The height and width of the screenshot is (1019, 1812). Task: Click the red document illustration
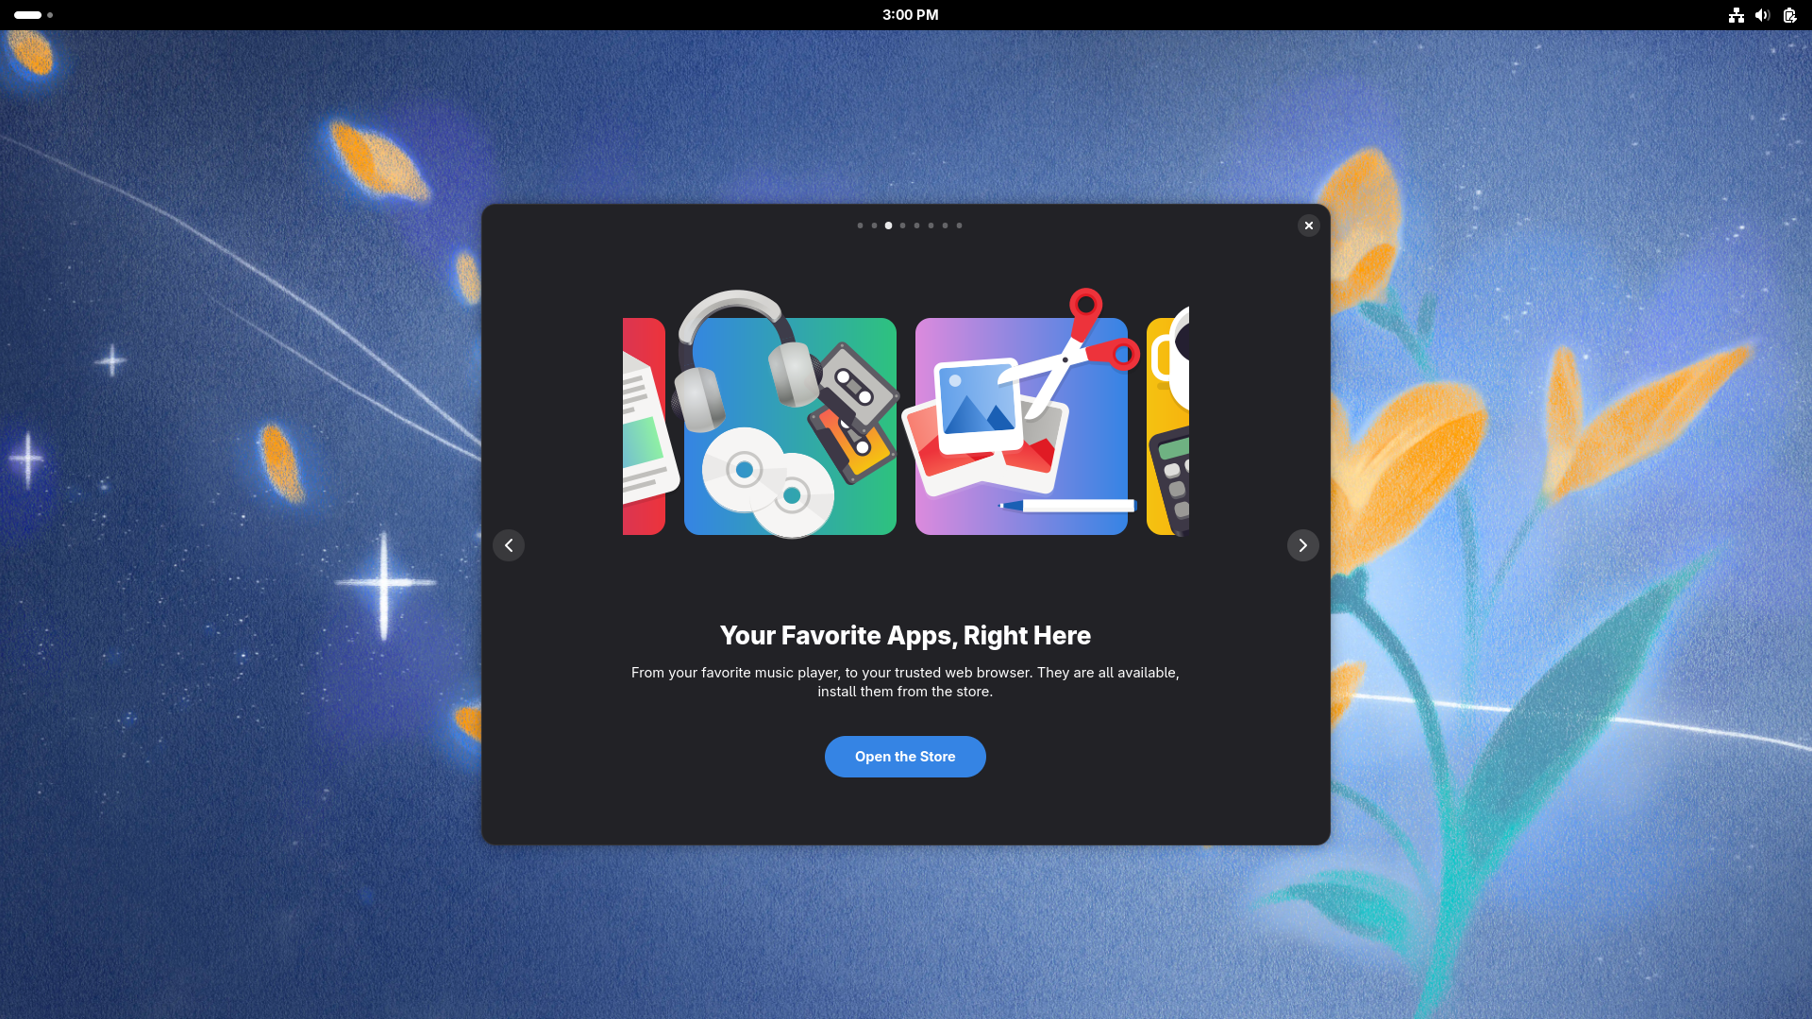(x=646, y=426)
